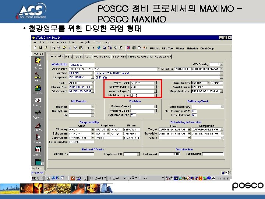
Task: Go to previous record with left arrow
Action: [88, 48]
